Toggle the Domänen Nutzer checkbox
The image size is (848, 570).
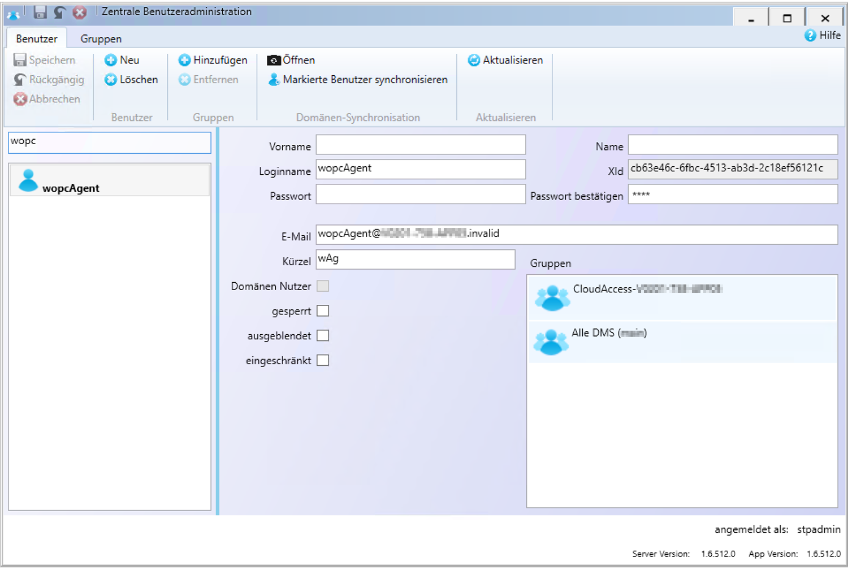323,286
